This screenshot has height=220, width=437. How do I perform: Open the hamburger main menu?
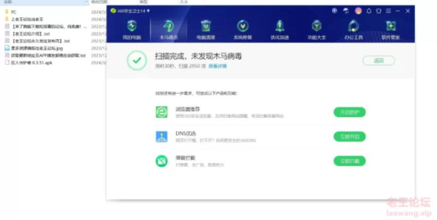[x=388, y=11]
